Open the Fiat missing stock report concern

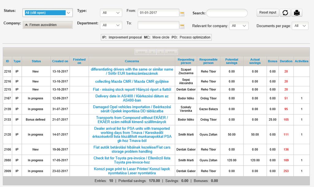click(x=132, y=89)
